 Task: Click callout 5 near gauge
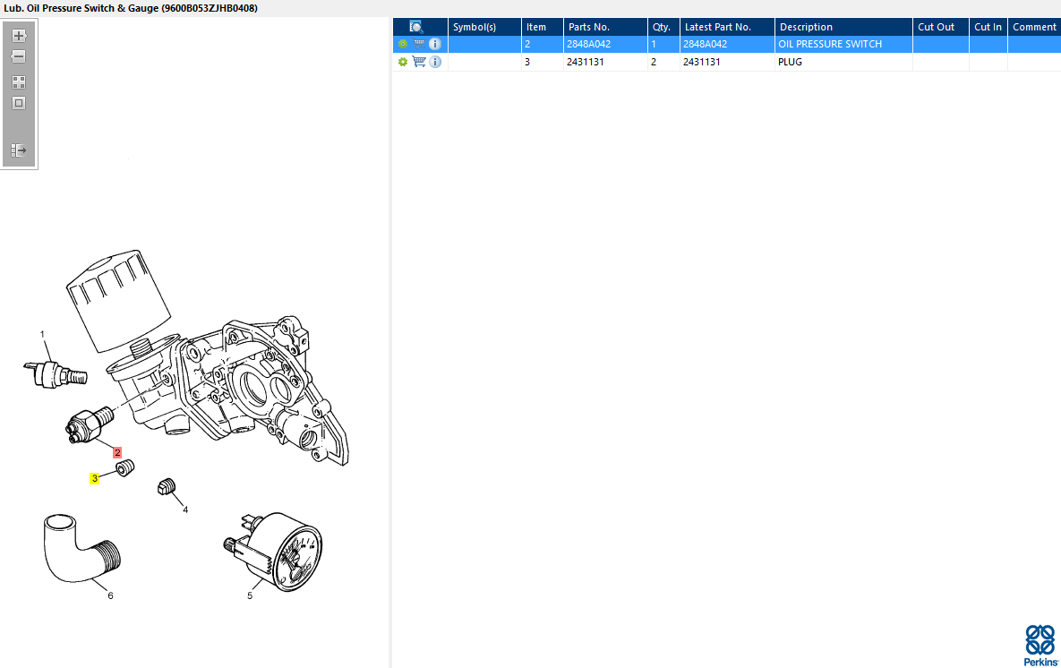click(250, 595)
